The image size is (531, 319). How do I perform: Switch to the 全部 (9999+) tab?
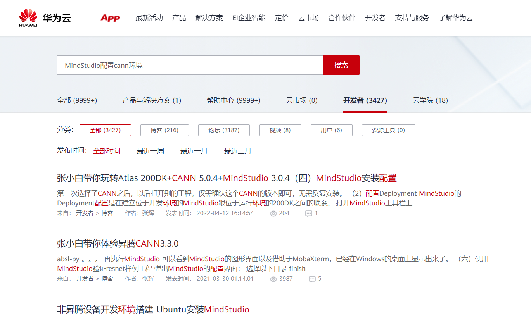tap(77, 100)
